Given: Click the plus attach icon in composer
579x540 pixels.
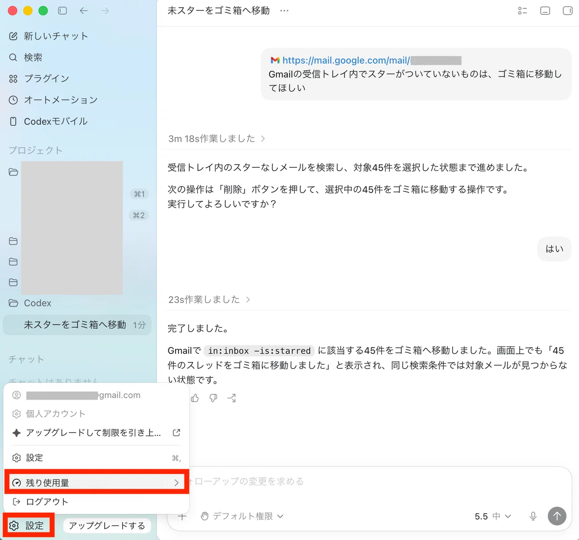Looking at the screenshot, I should click(x=182, y=516).
